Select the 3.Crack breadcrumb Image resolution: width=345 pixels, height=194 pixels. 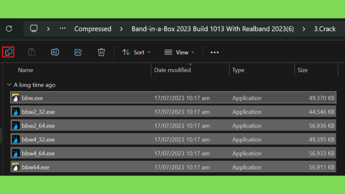click(x=325, y=29)
